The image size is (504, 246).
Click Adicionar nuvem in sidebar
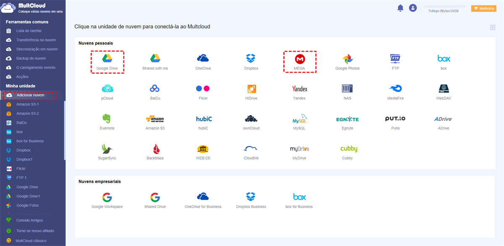(30, 95)
